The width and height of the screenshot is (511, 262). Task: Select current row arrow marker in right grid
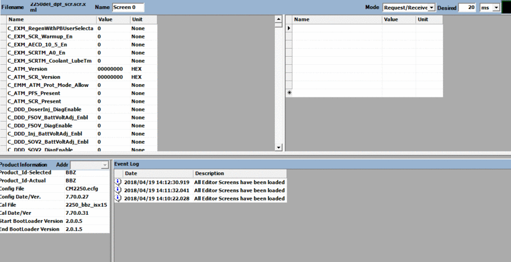click(x=288, y=28)
